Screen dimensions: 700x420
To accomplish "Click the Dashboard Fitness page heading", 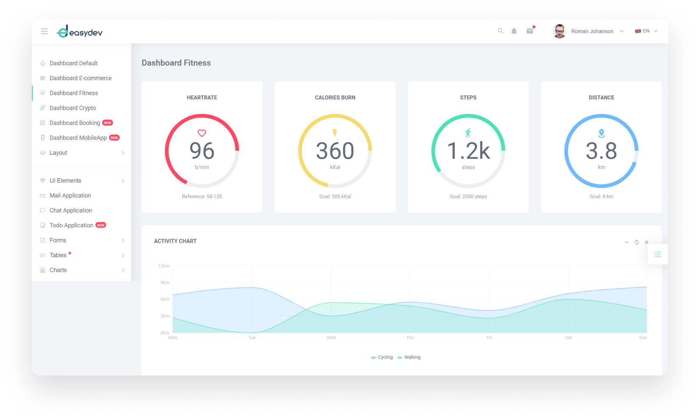I will 176,63.
